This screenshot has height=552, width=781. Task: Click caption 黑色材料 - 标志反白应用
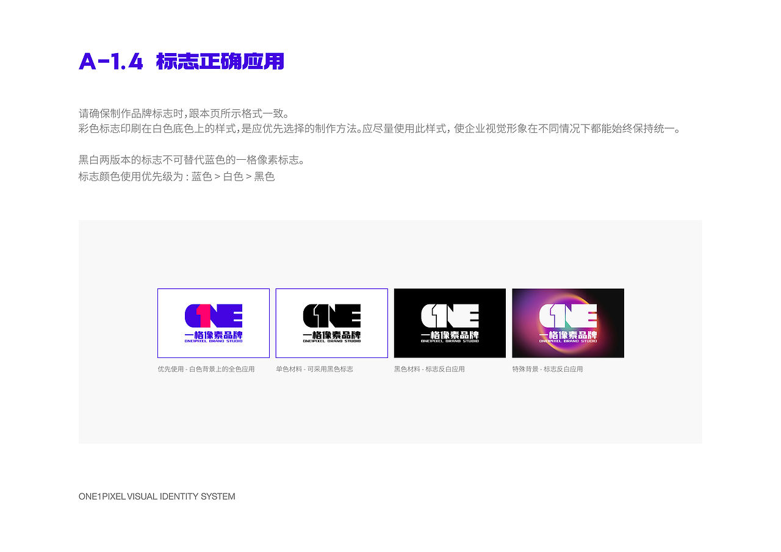tap(430, 369)
